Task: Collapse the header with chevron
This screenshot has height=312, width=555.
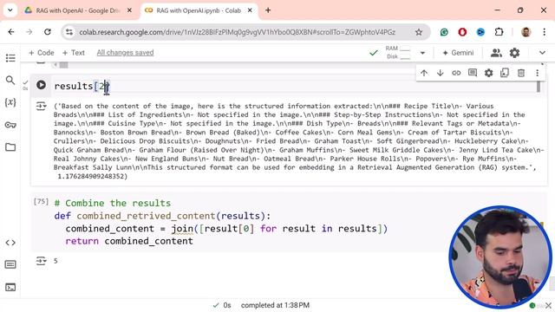Action: point(542,53)
